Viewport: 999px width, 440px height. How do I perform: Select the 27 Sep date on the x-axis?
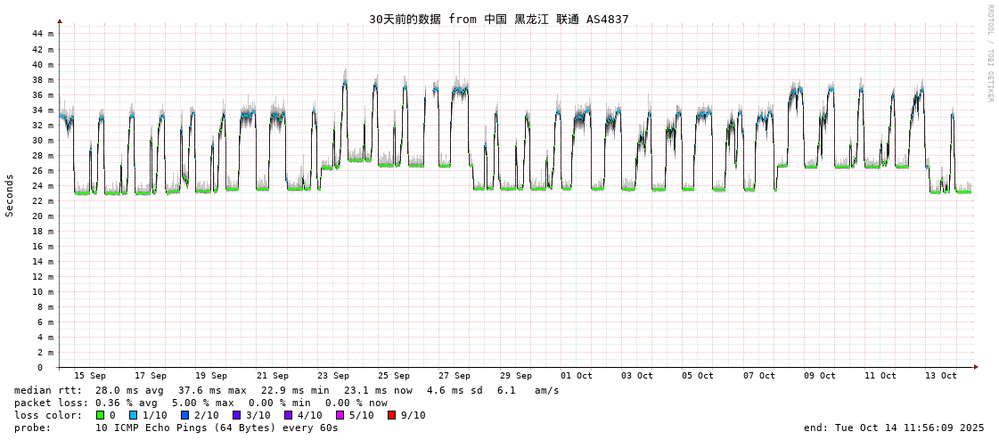click(454, 376)
